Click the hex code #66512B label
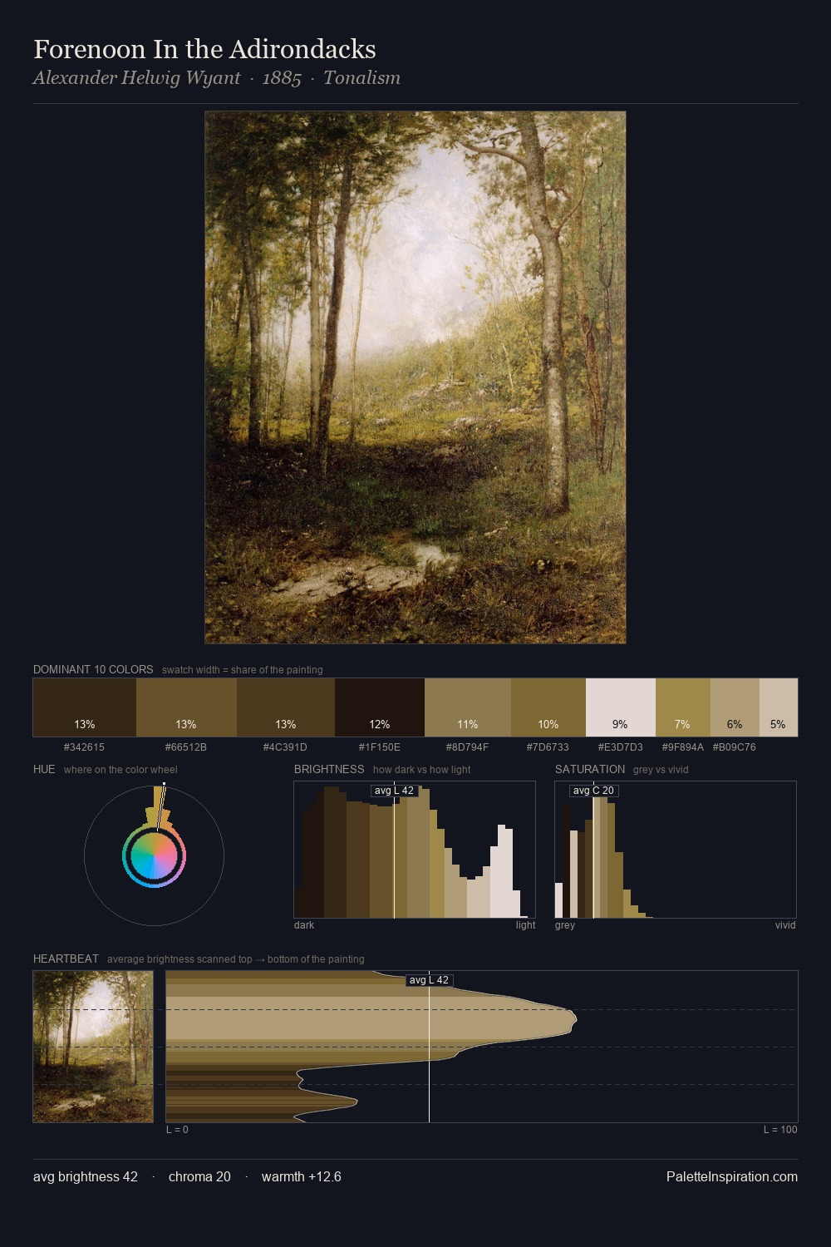Image resolution: width=831 pixels, height=1247 pixels. click(186, 747)
